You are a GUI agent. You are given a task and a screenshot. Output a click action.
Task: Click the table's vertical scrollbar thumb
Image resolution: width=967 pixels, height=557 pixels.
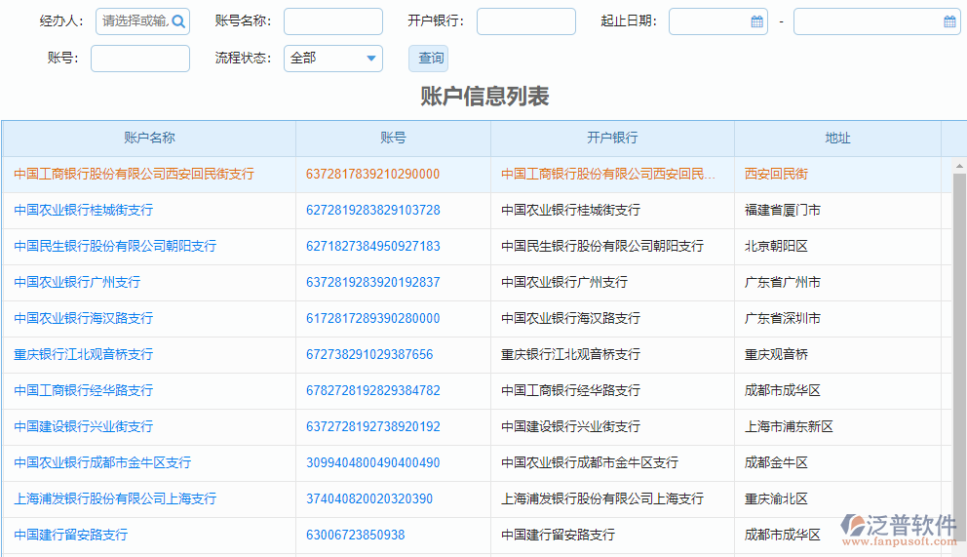point(959,358)
